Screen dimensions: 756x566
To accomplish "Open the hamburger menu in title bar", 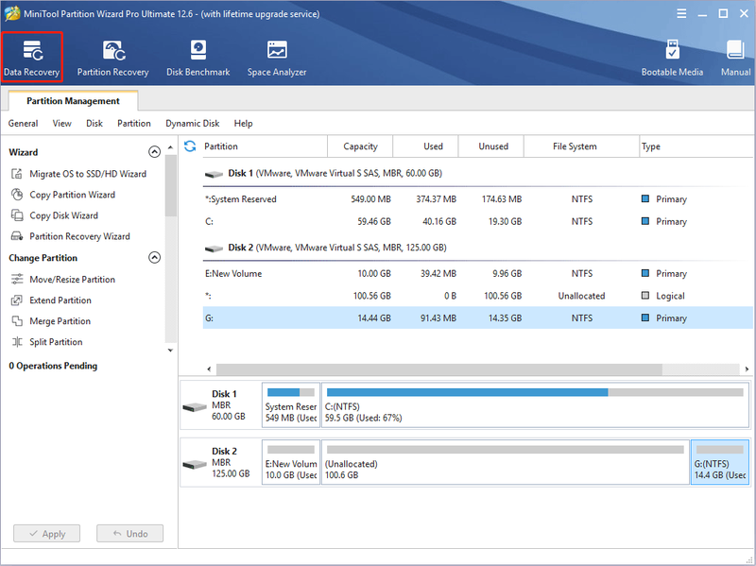I will [681, 13].
